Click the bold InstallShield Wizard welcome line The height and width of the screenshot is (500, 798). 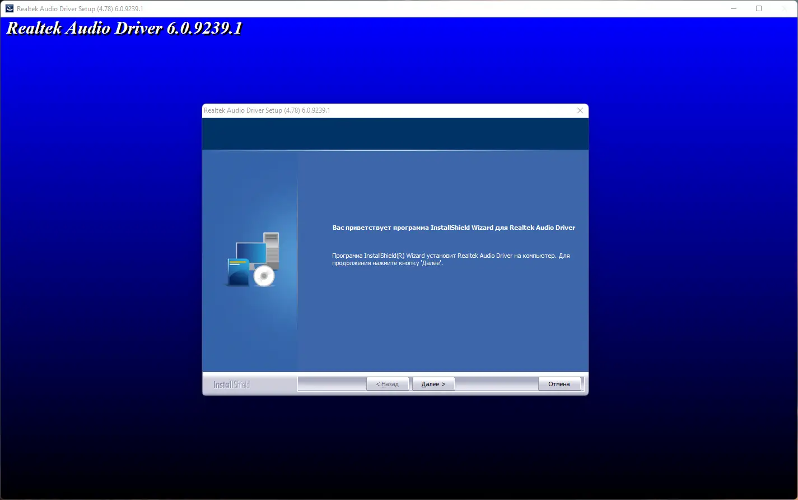(454, 228)
